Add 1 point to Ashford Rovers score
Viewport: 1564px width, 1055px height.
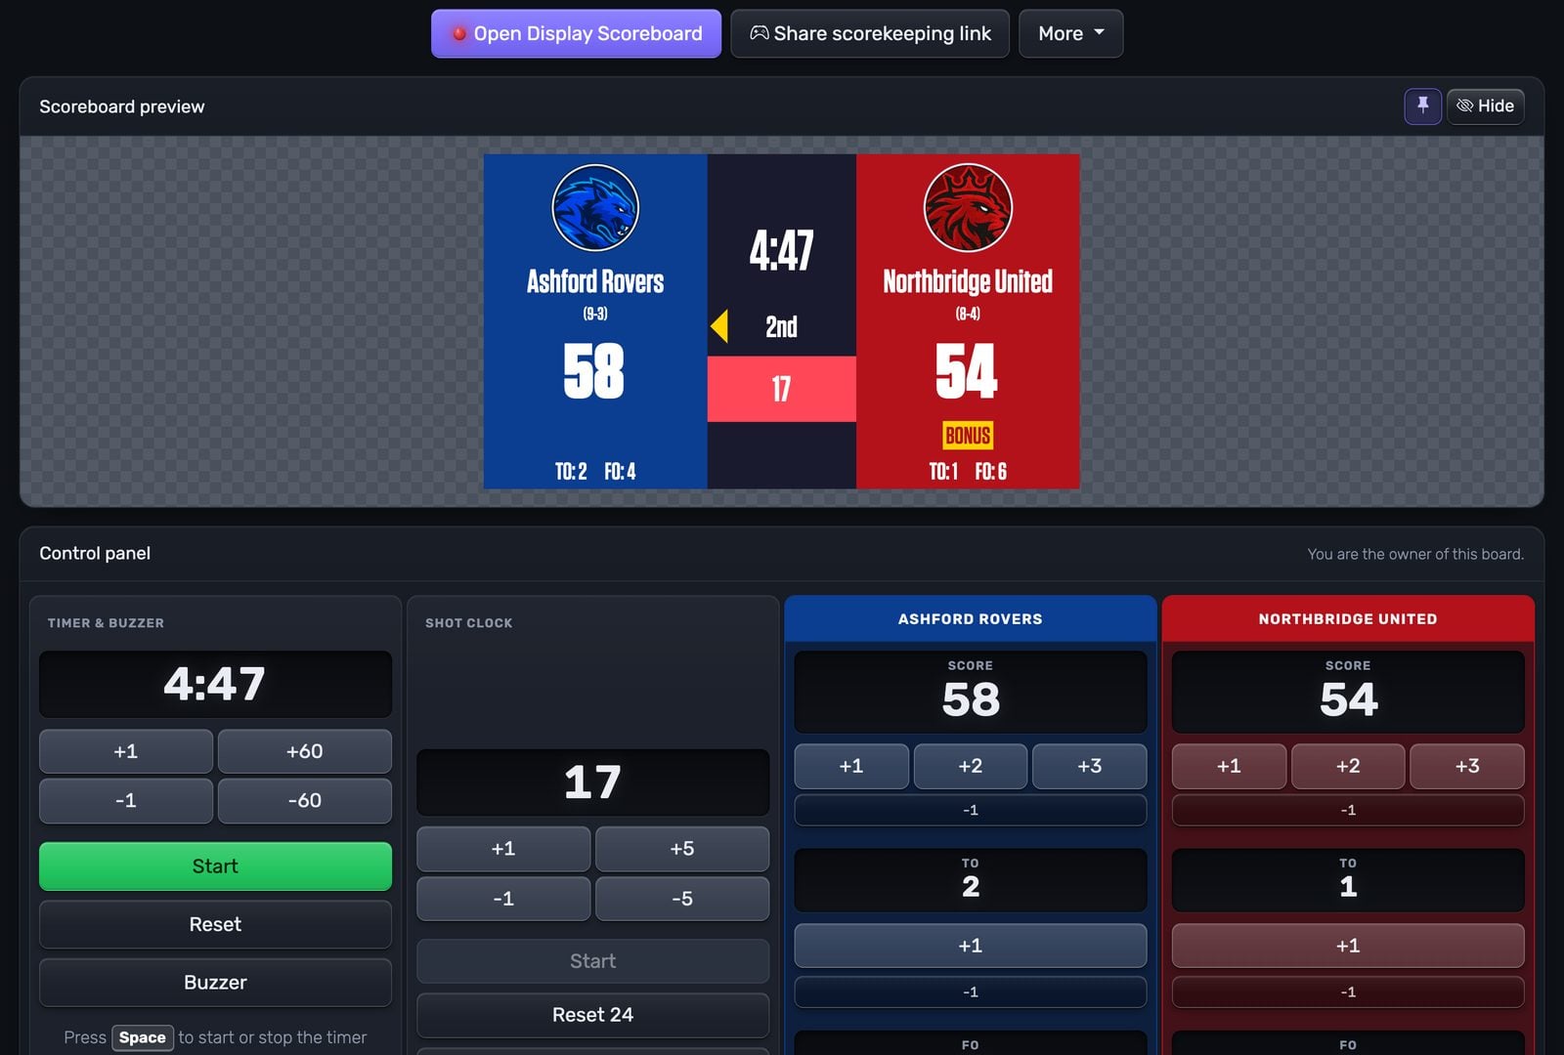851,766
